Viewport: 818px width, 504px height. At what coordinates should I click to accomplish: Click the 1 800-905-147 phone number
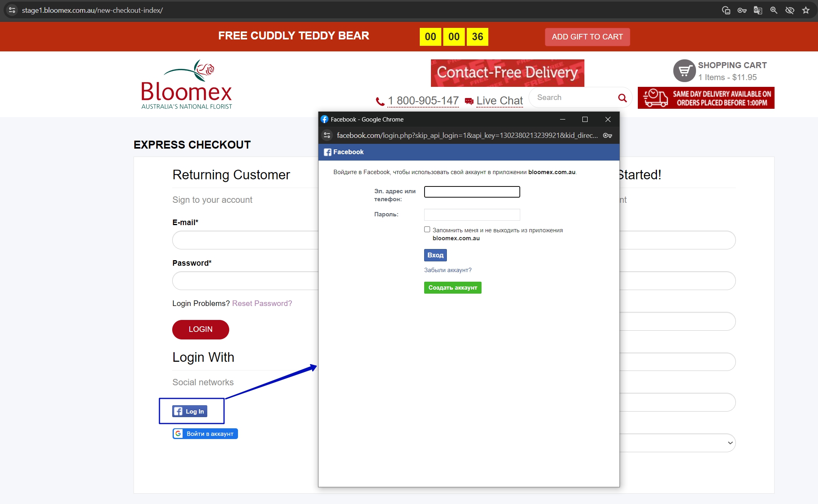point(423,101)
